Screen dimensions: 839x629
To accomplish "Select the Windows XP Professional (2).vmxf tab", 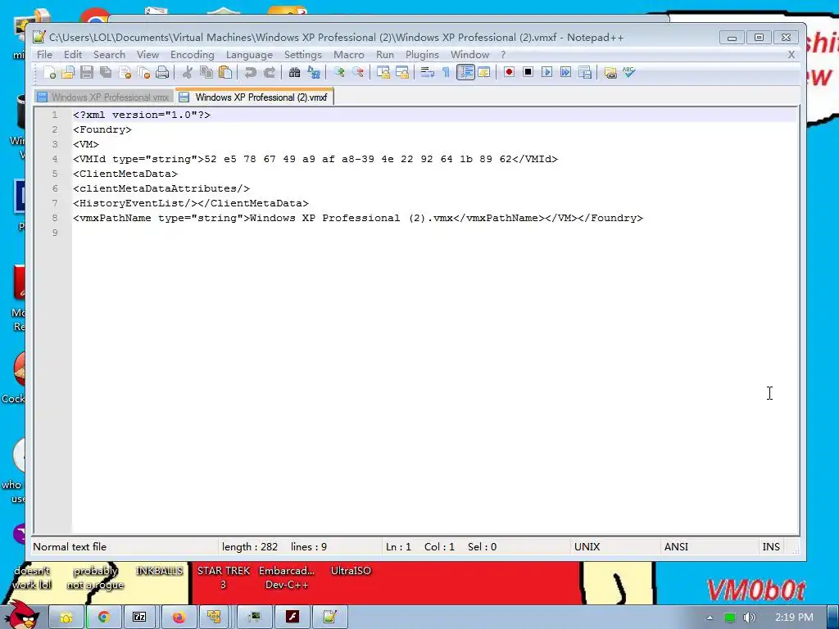I will click(254, 97).
